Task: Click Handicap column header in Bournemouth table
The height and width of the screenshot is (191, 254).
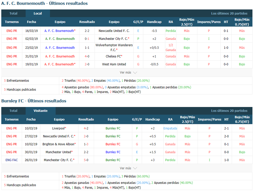Action: (x=154, y=22)
